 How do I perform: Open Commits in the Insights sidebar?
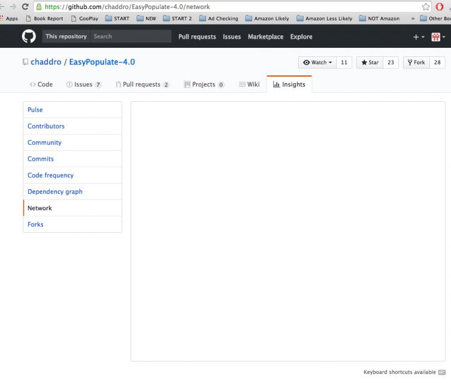click(x=72, y=159)
